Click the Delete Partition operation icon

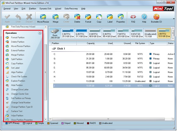tap(7, 42)
